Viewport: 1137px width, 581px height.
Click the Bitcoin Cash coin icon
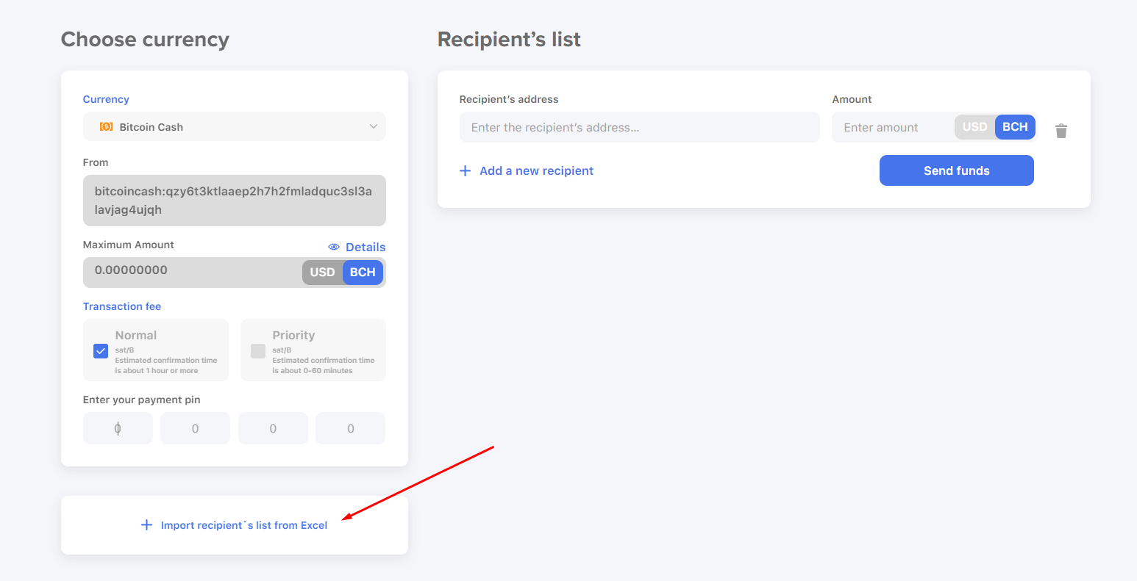coord(106,126)
